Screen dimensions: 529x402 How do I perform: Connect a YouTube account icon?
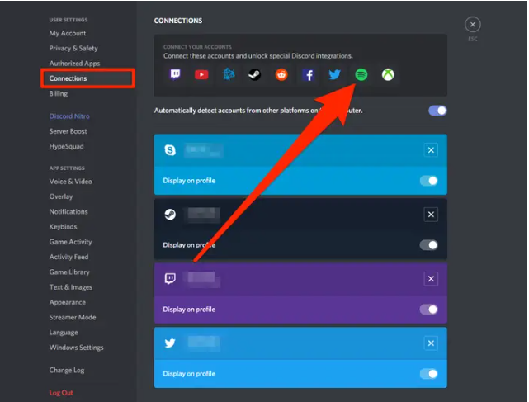[201, 74]
